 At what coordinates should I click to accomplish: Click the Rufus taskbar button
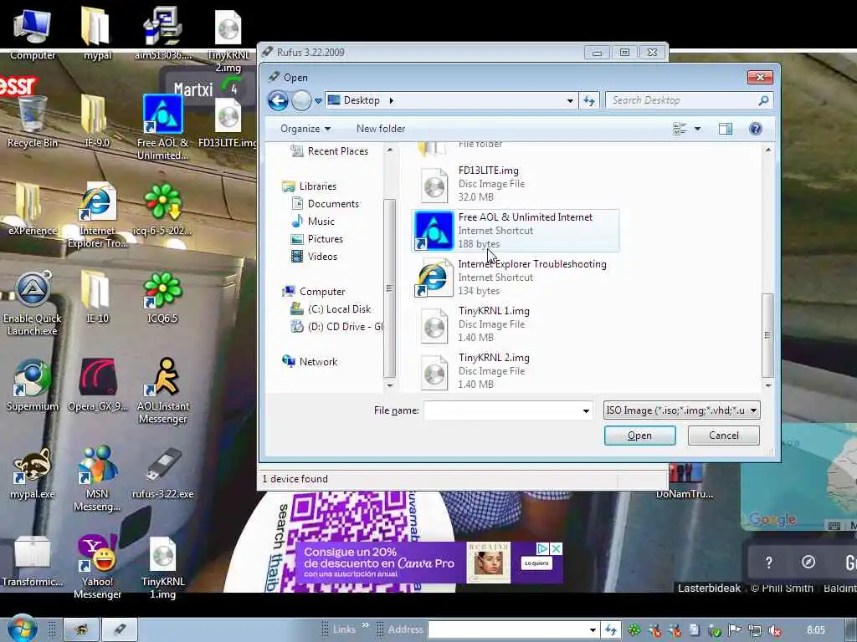(x=119, y=629)
